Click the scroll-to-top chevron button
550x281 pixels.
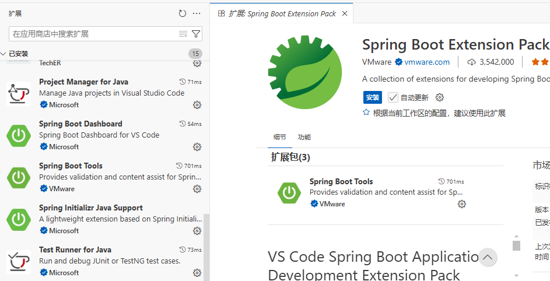pyautogui.click(x=488, y=258)
